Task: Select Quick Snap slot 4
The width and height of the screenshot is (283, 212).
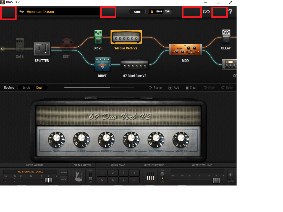Action: pos(134,173)
